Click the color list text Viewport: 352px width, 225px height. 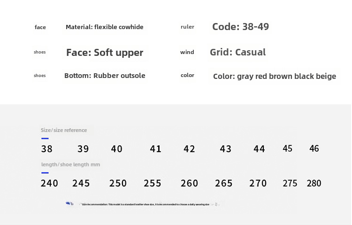point(275,77)
